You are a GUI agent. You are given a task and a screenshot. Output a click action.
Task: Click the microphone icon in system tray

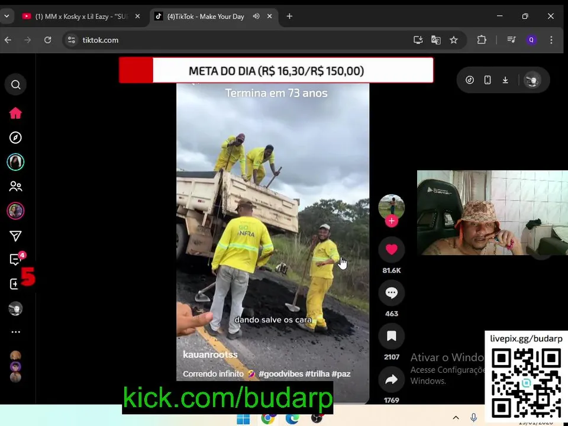(473, 418)
